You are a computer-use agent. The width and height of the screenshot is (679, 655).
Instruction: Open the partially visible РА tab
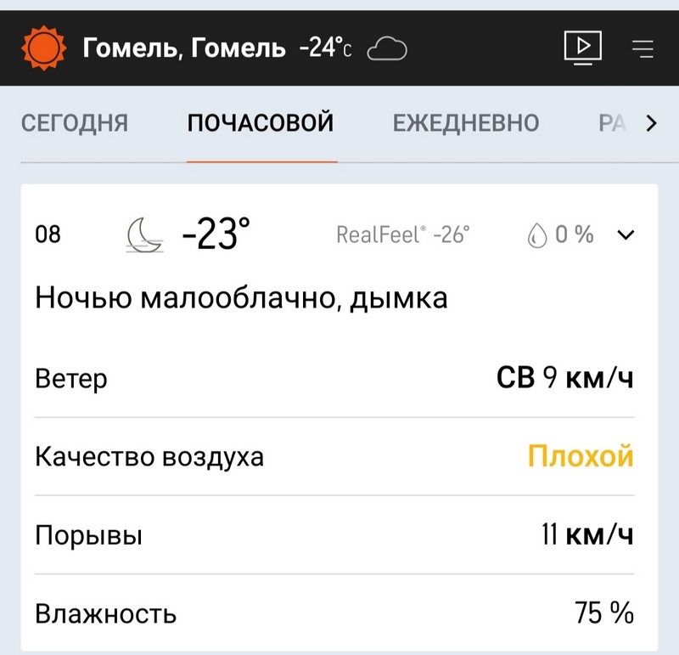[611, 123]
